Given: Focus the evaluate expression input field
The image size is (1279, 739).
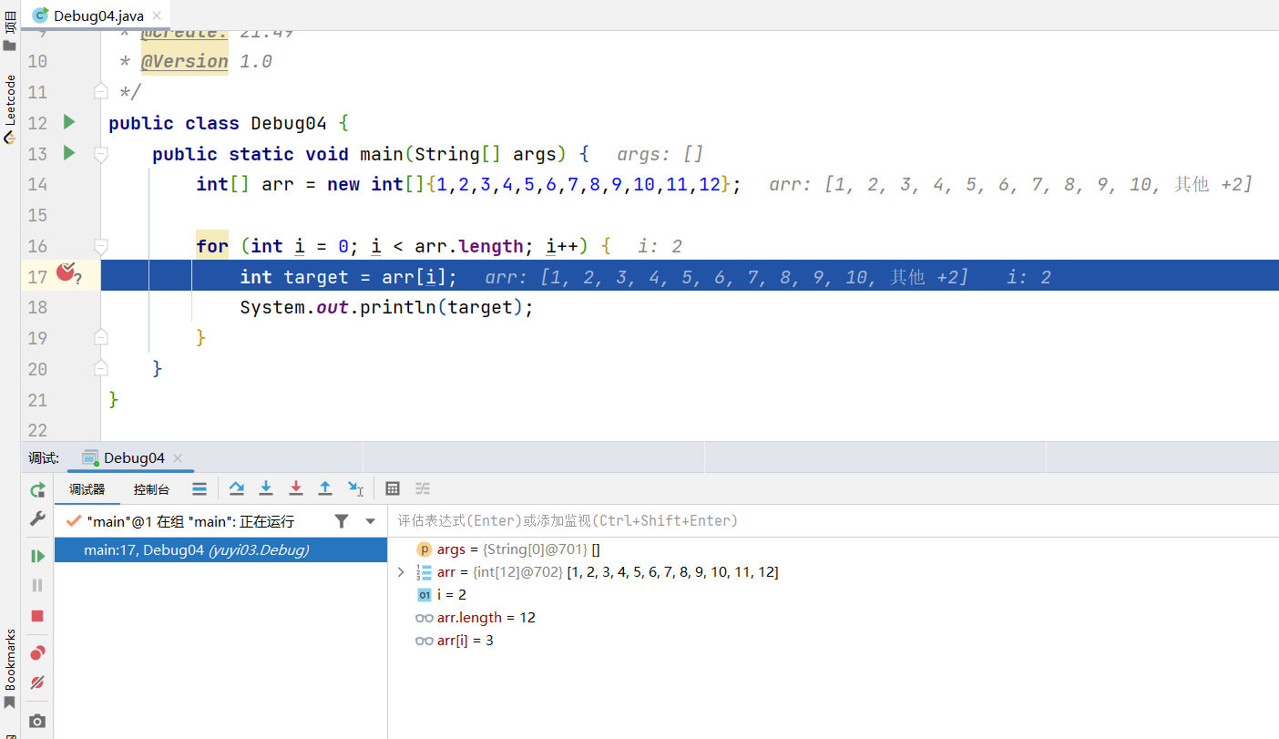Looking at the screenshot, I should (834, 520).
